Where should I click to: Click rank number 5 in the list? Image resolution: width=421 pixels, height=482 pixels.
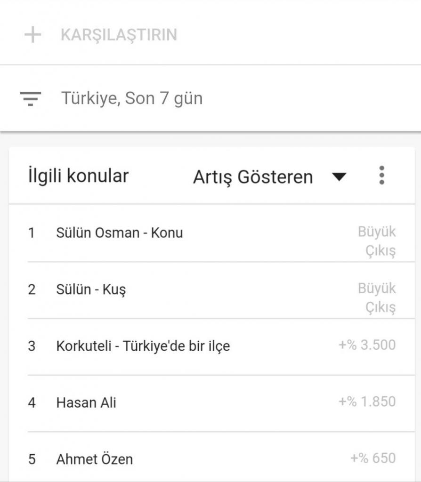pos(32,459)
